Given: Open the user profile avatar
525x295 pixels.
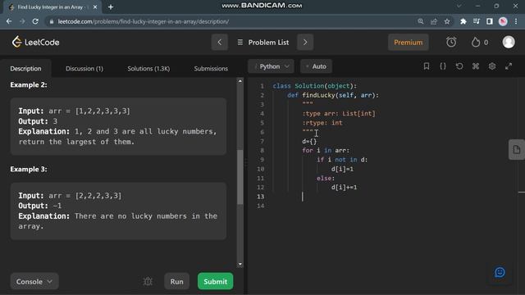Looking at the screenshot, I should coord(509,42).
